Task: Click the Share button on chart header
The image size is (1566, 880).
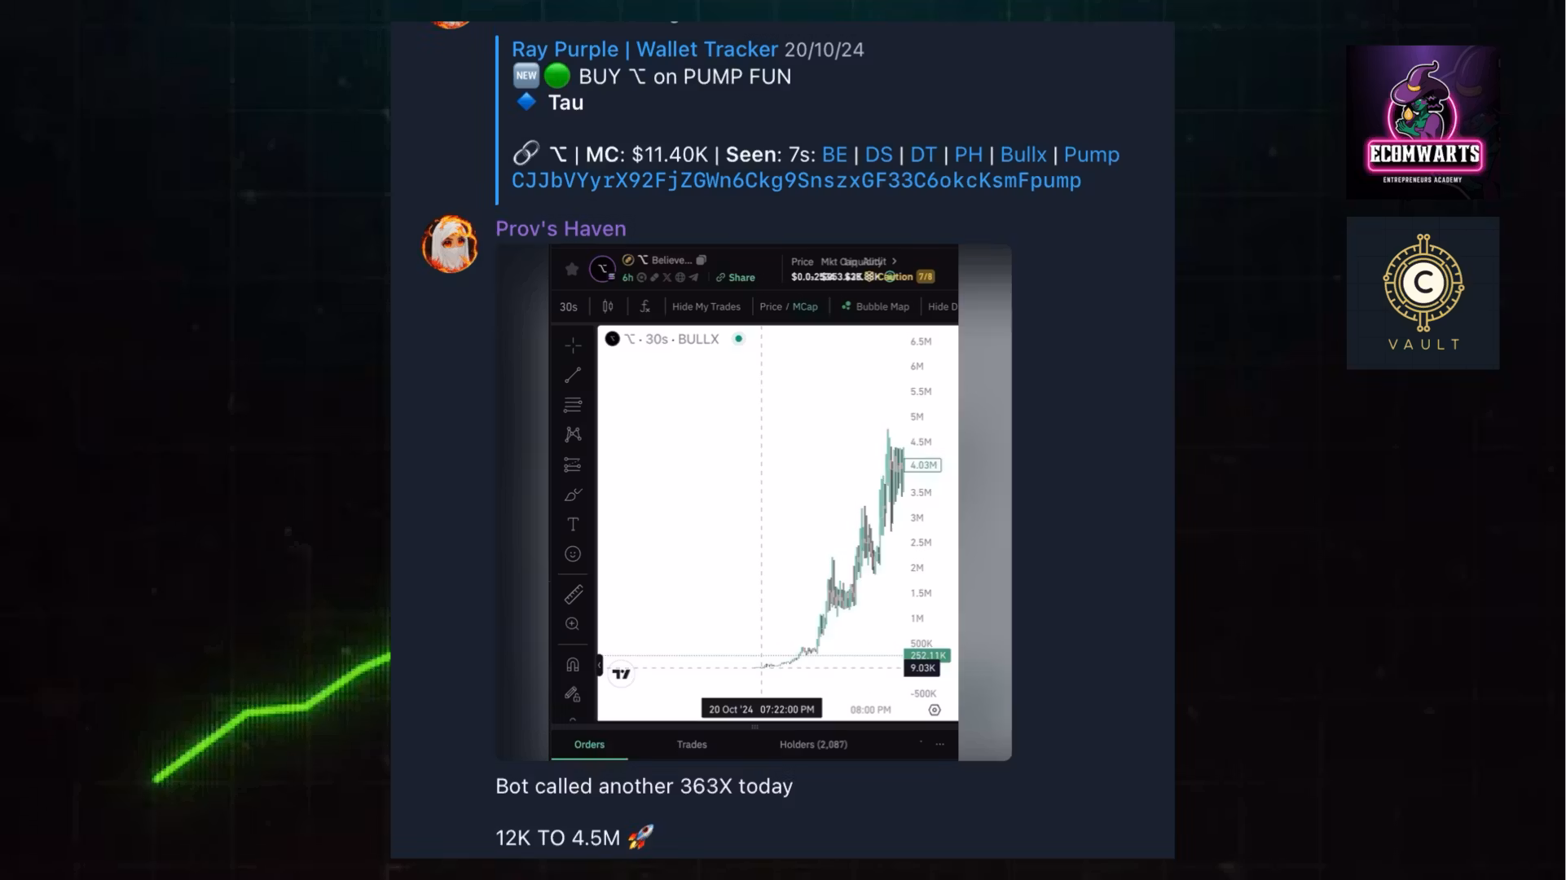Action: coord(736,278)
